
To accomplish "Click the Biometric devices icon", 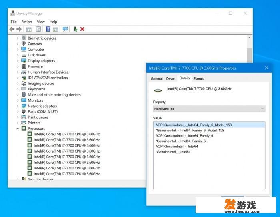I will point(24,38).
